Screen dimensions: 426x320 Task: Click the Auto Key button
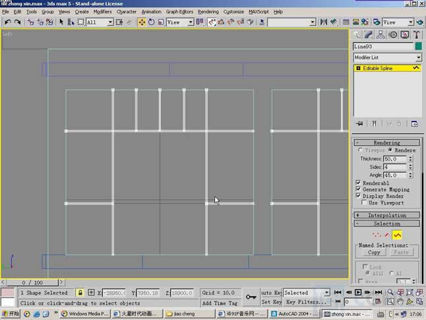point(271,293)
